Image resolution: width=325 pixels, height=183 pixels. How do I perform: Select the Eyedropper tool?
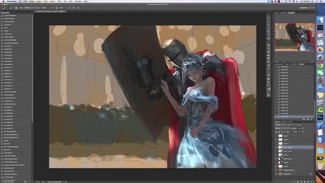pos(269,35)
